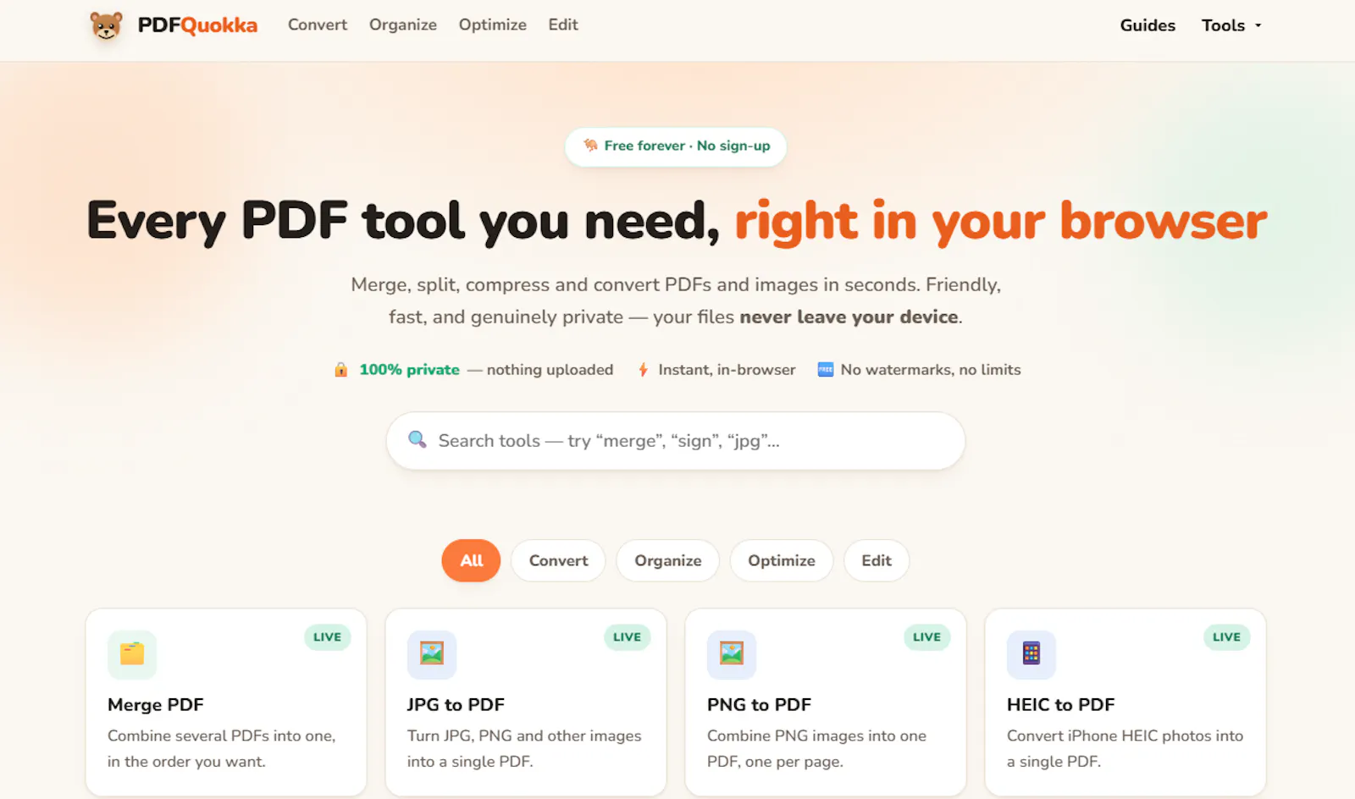1355x799 pixels.
Task: Click the PDFQuokka mascot logo icon
Action: click(x=106, y=25)
